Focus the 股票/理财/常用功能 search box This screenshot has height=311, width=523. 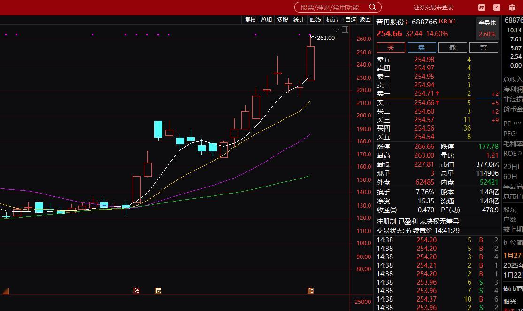tap(338, 7)
